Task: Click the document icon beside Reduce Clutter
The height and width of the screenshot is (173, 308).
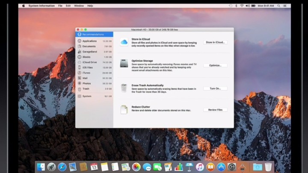Action: (x=124, y=110)
